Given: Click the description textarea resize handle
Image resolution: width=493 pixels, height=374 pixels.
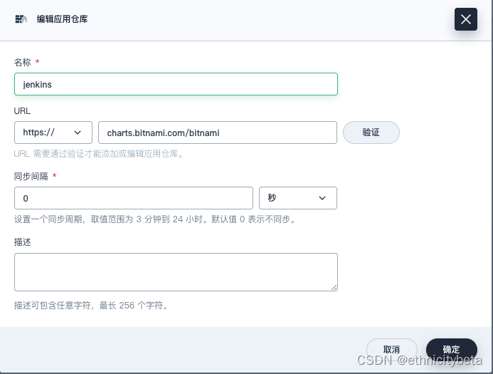Looking at the screenshot, I should 334,287.
